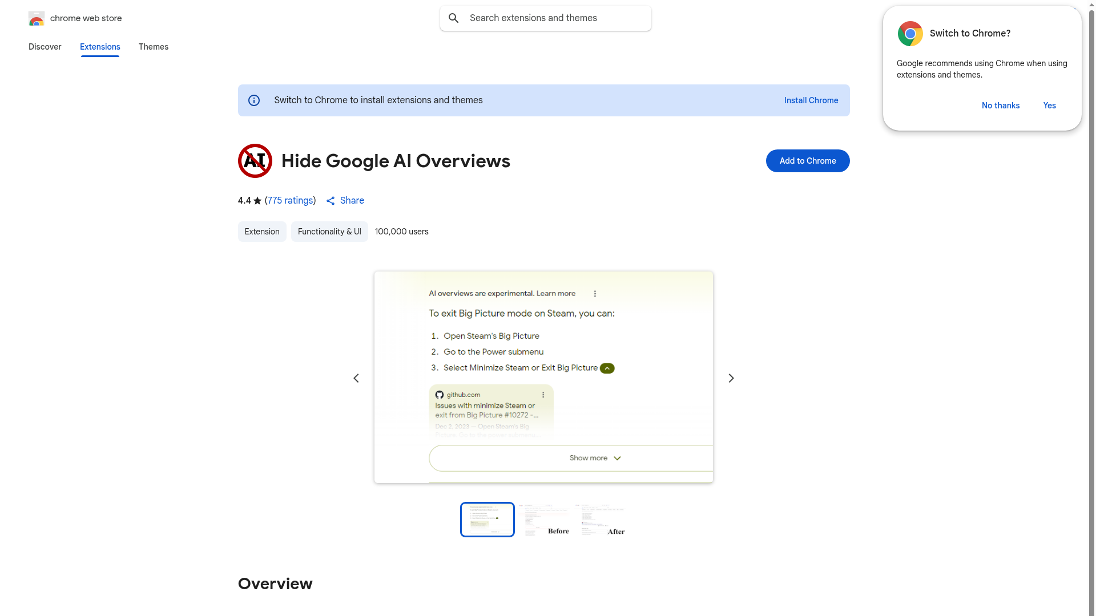Open the Themes tab
This screenshot has height=616, width=1096.
[x=154, y=47]
